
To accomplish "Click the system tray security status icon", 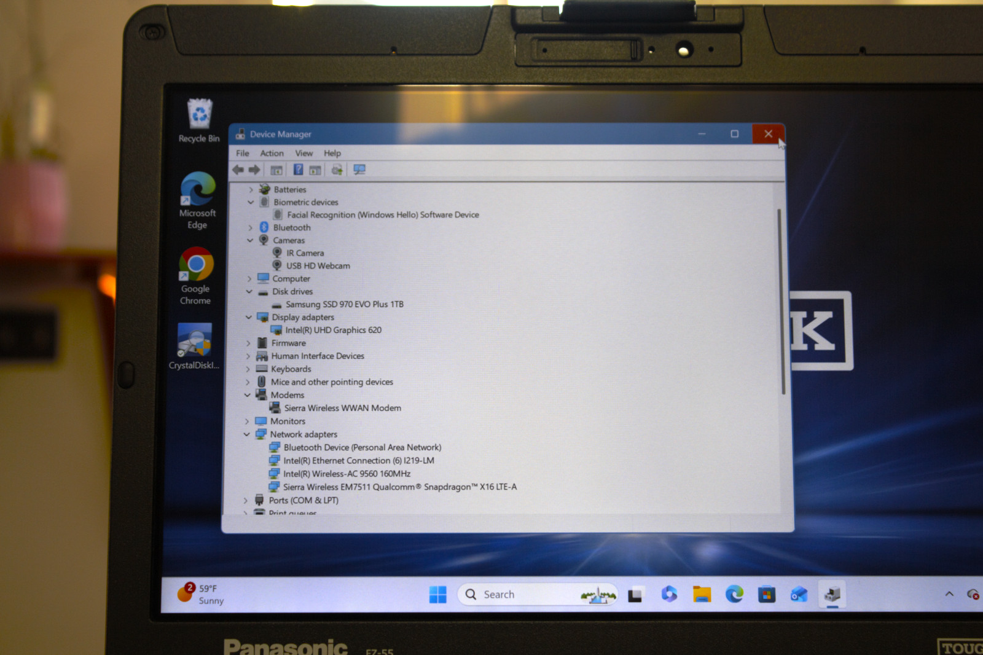I will click(973, 594).
